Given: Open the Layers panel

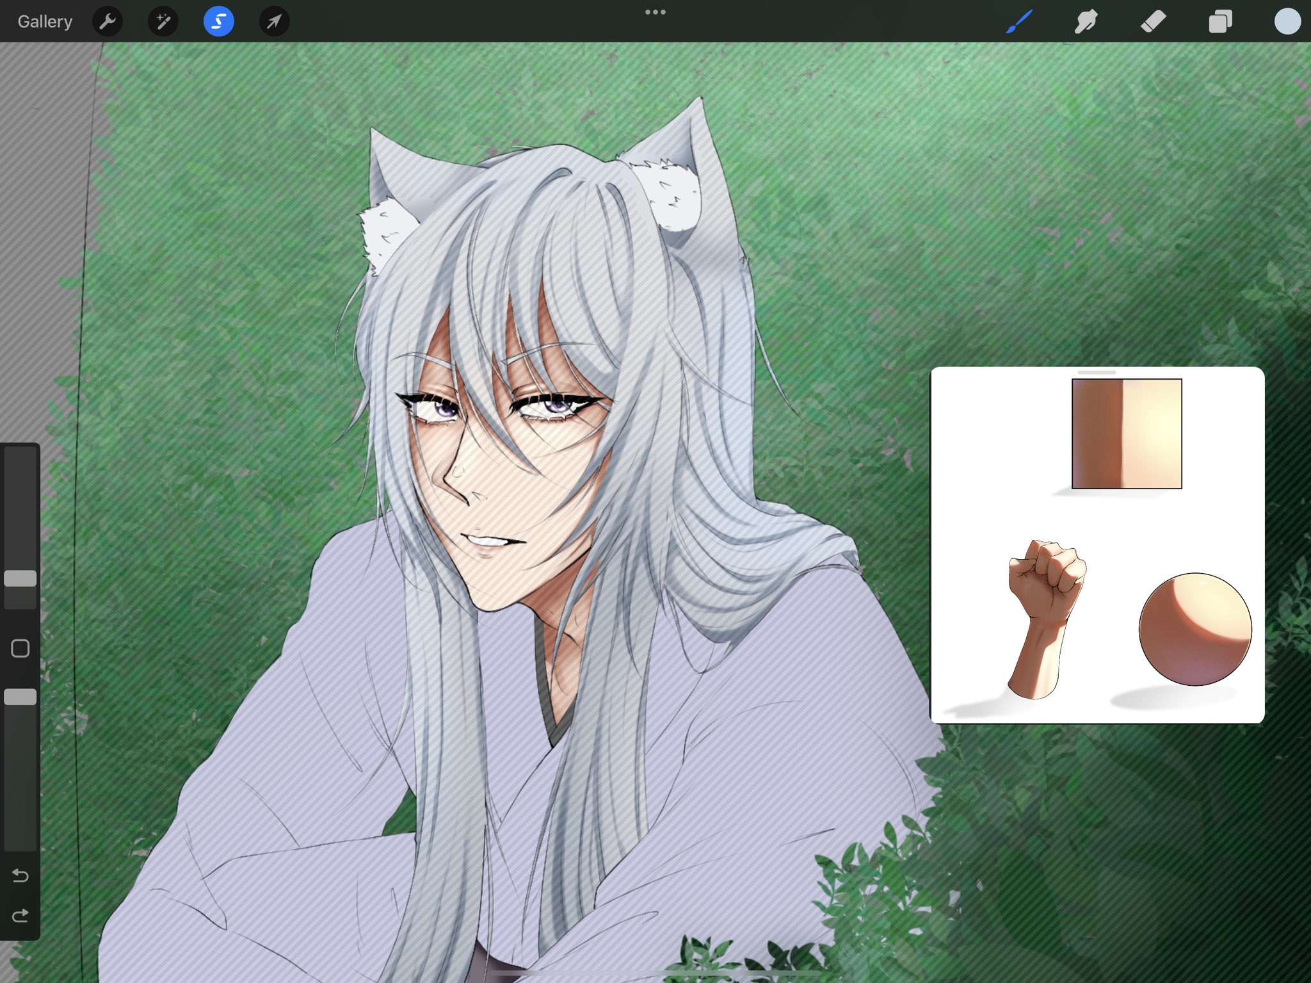Looking at the screenshot, I should coord(1220,22).
